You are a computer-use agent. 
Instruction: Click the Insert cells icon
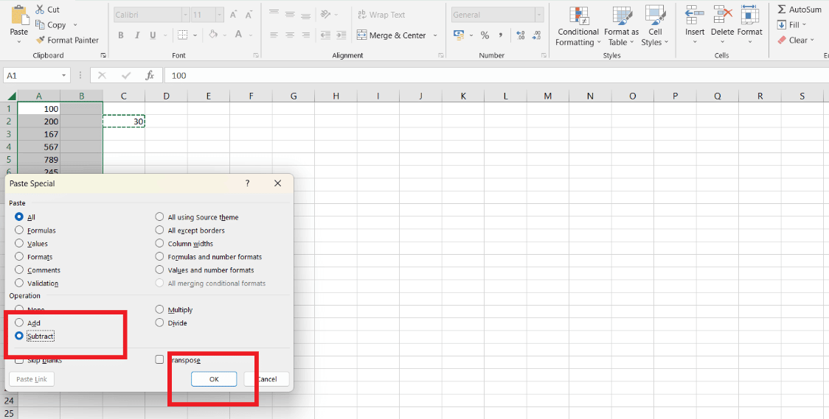pyautogui.click(x=695, y=15)
